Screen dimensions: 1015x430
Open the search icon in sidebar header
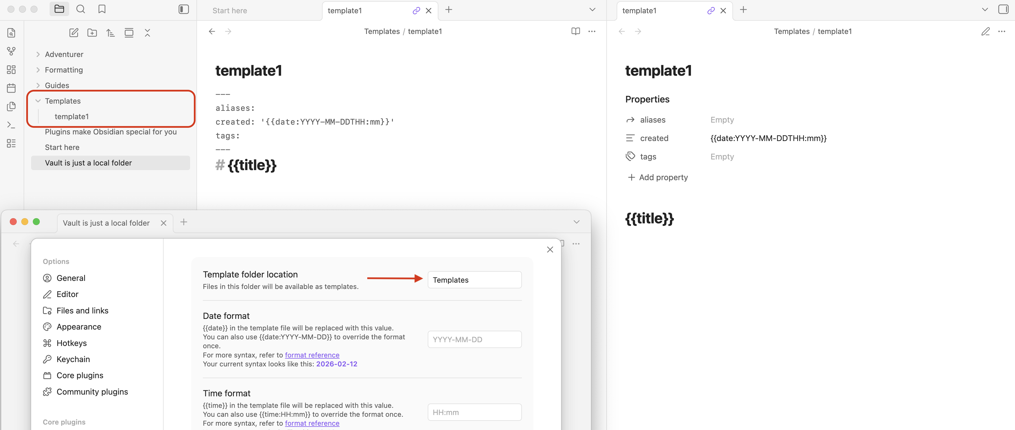coord(80,9)
